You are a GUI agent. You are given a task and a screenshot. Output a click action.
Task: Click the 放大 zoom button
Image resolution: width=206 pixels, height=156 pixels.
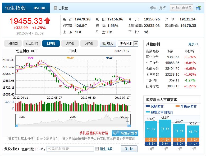click(108, 43)
